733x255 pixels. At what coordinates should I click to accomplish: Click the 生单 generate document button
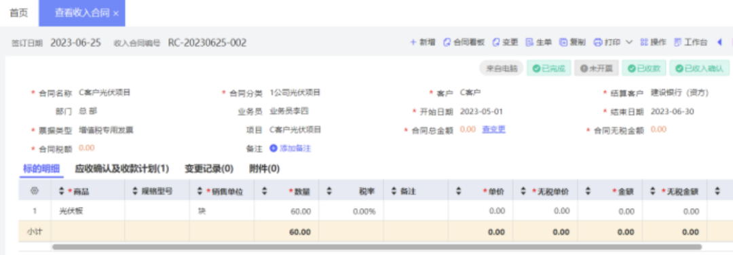pyautogui.click(x=538, y=43)
